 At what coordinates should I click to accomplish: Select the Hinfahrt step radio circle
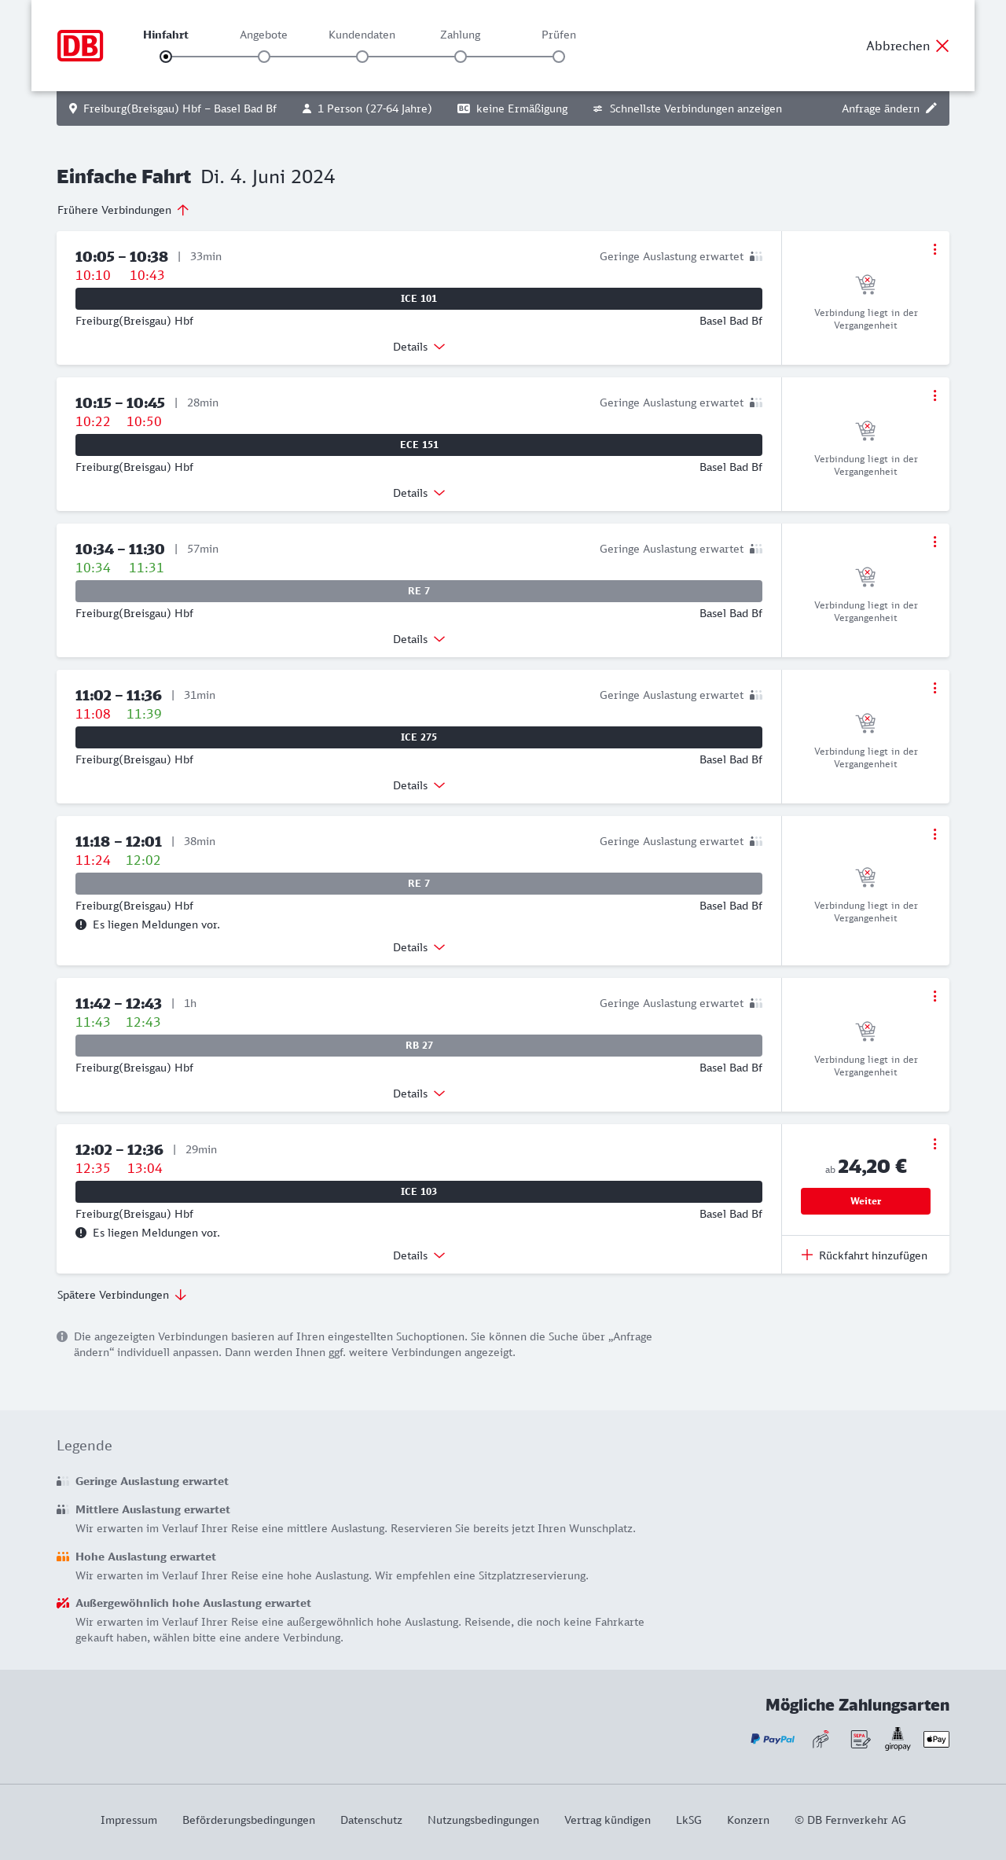(x=166, y=57)
